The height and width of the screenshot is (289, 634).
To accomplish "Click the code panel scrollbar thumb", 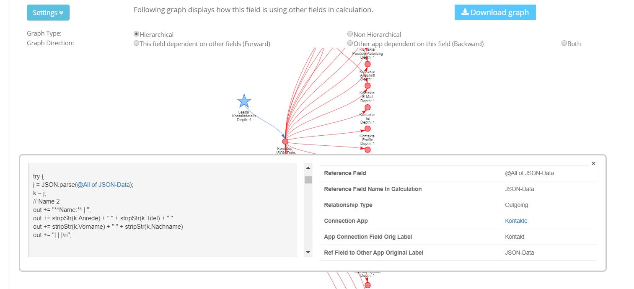I will pos(308,180).
